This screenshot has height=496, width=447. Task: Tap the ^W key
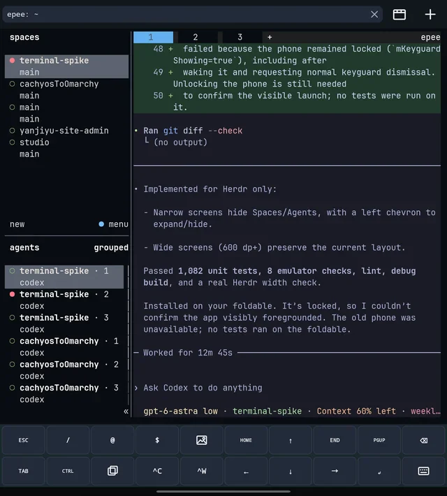pyautogui.click(x=202, y=471)
